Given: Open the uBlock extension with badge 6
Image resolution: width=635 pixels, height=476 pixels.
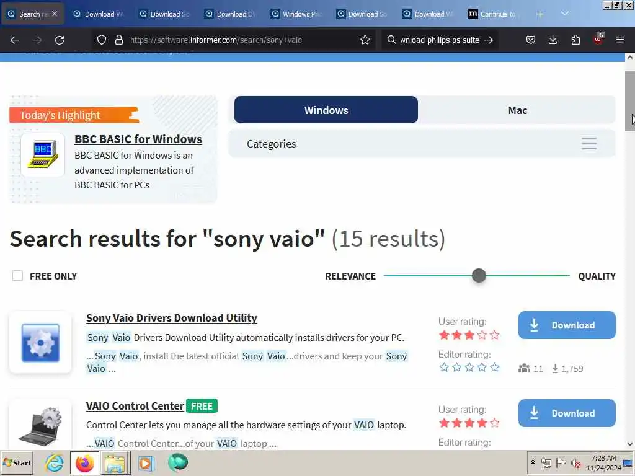Looking at the screenshot, I should point(598,39).
